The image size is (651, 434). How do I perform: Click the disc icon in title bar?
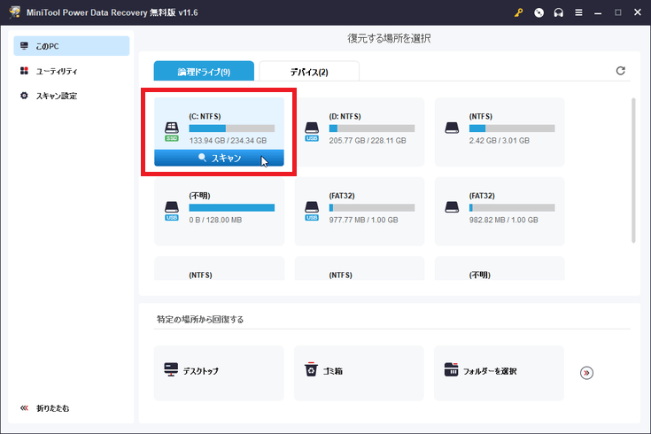pyautogui.click(x=539, y=12)
